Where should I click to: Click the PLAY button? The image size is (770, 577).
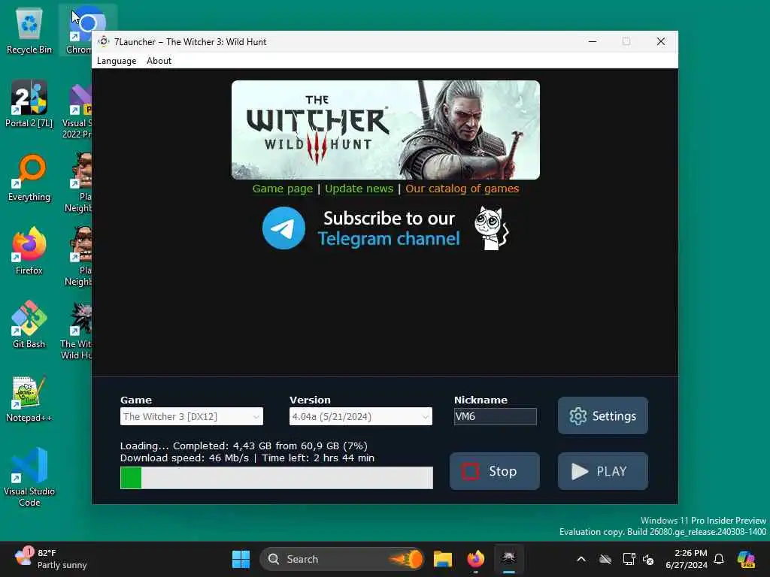tap(602, 471)
